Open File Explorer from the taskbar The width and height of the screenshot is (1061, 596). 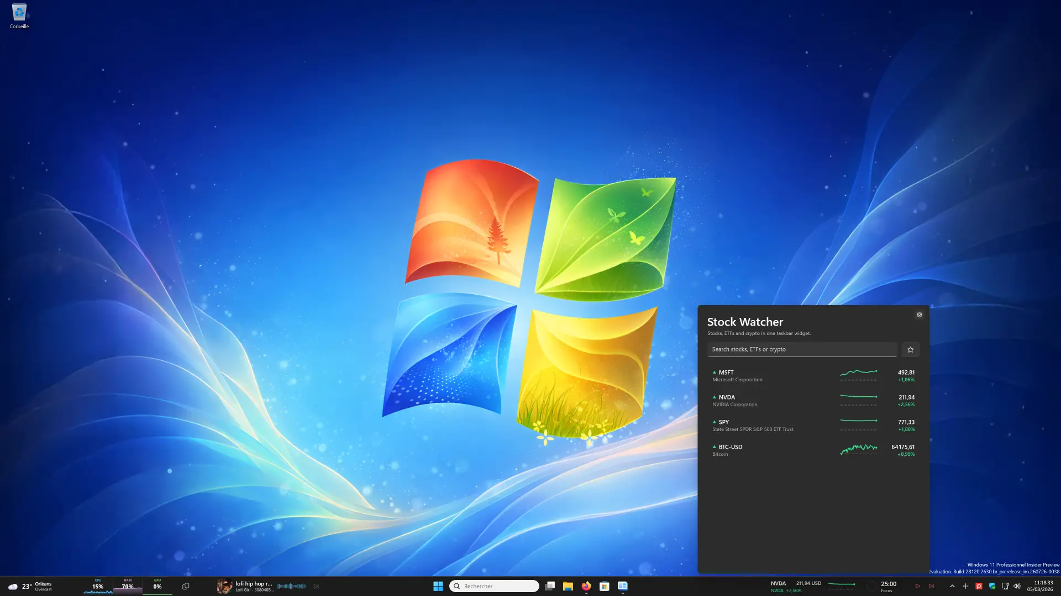coord(568,586)
